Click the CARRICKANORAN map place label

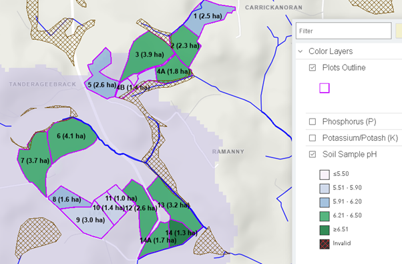click(274, 7)
